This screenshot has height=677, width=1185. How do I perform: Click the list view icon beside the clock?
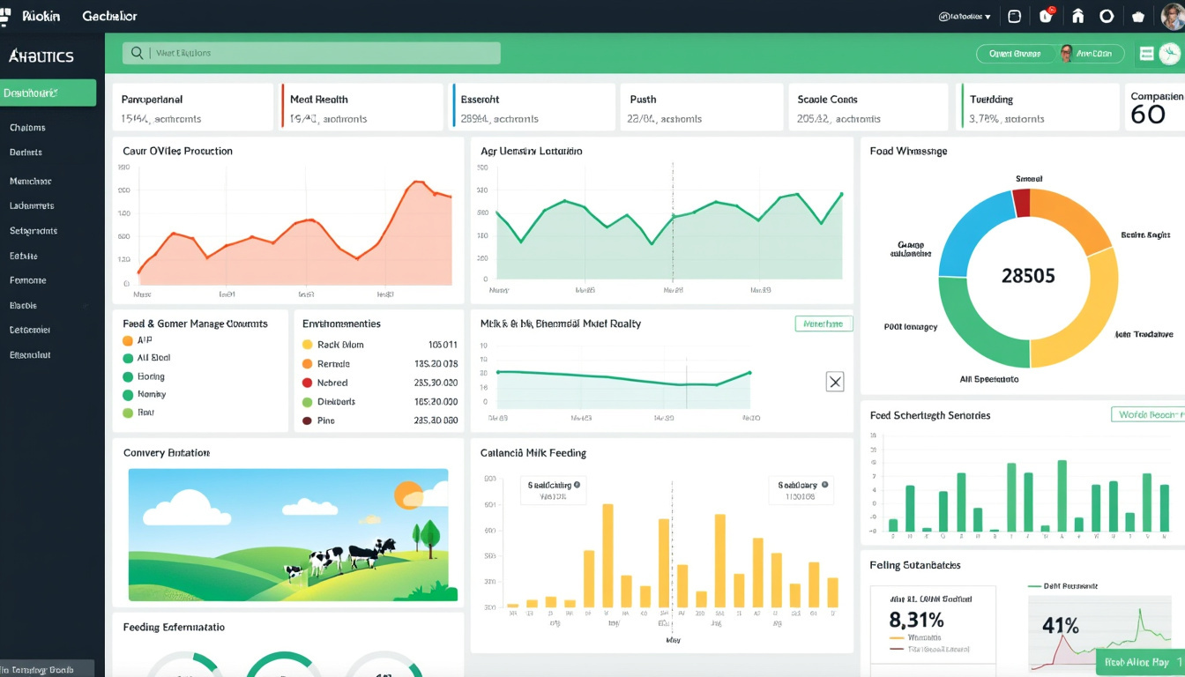coord(1146,54)
